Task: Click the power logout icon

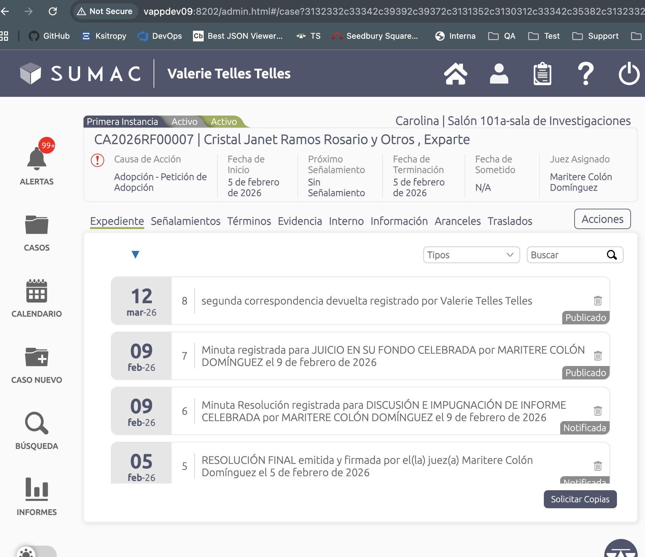Action: coord(629,74)
